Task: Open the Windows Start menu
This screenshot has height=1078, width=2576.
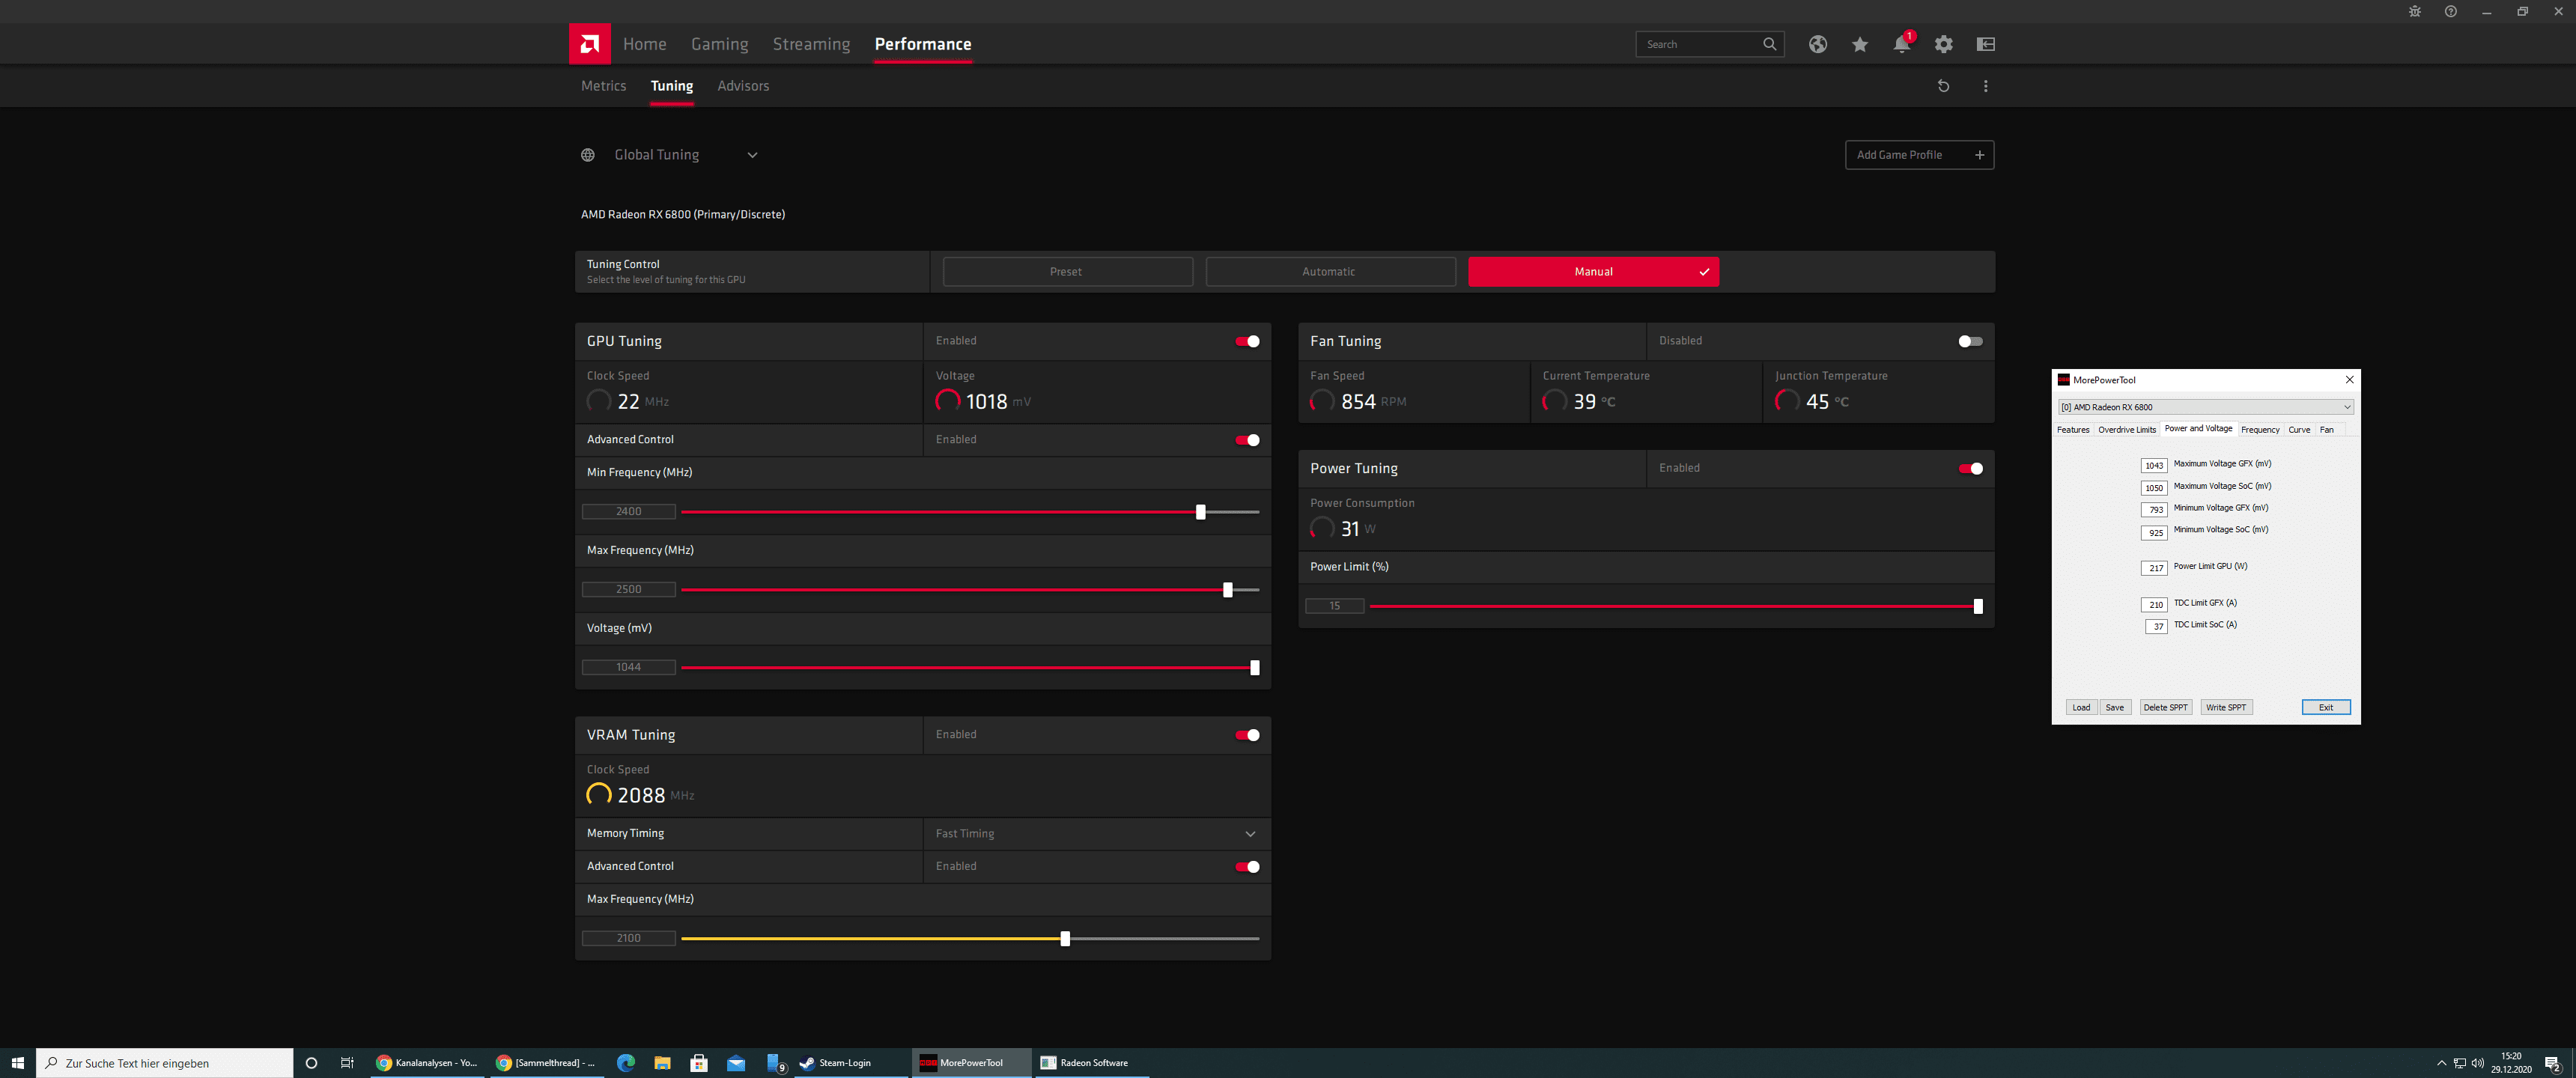Action: (x=18, y=1063)
